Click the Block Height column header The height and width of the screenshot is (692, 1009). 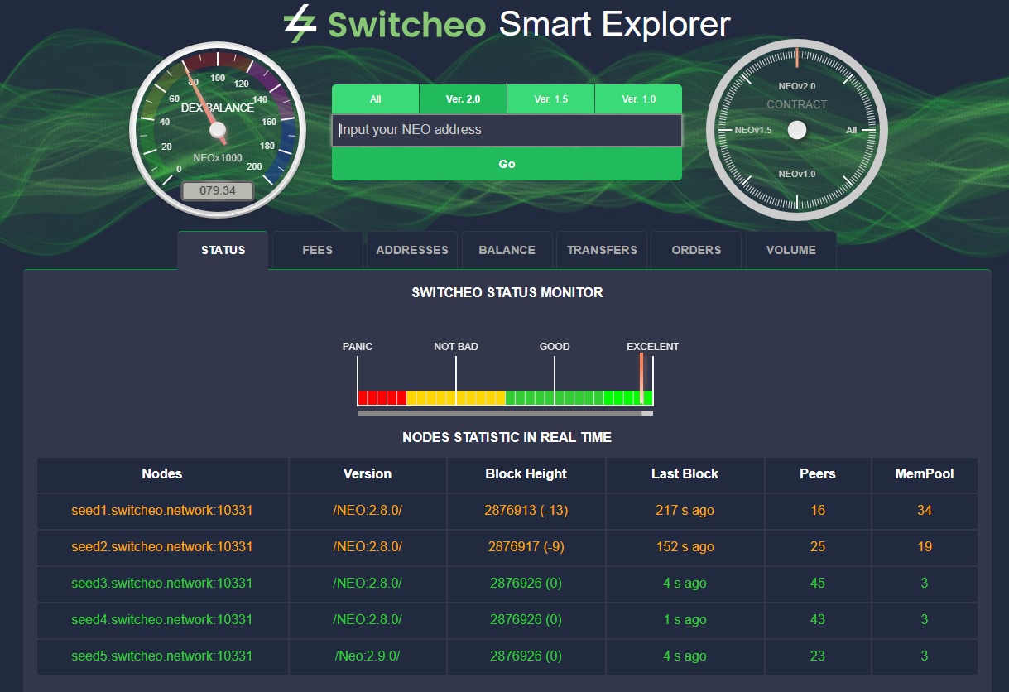tap(526, 474)
